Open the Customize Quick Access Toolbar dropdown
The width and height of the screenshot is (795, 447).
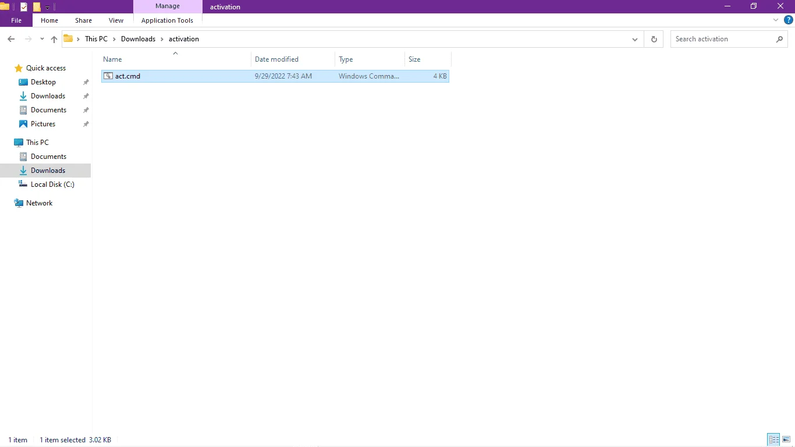[47, 8]
